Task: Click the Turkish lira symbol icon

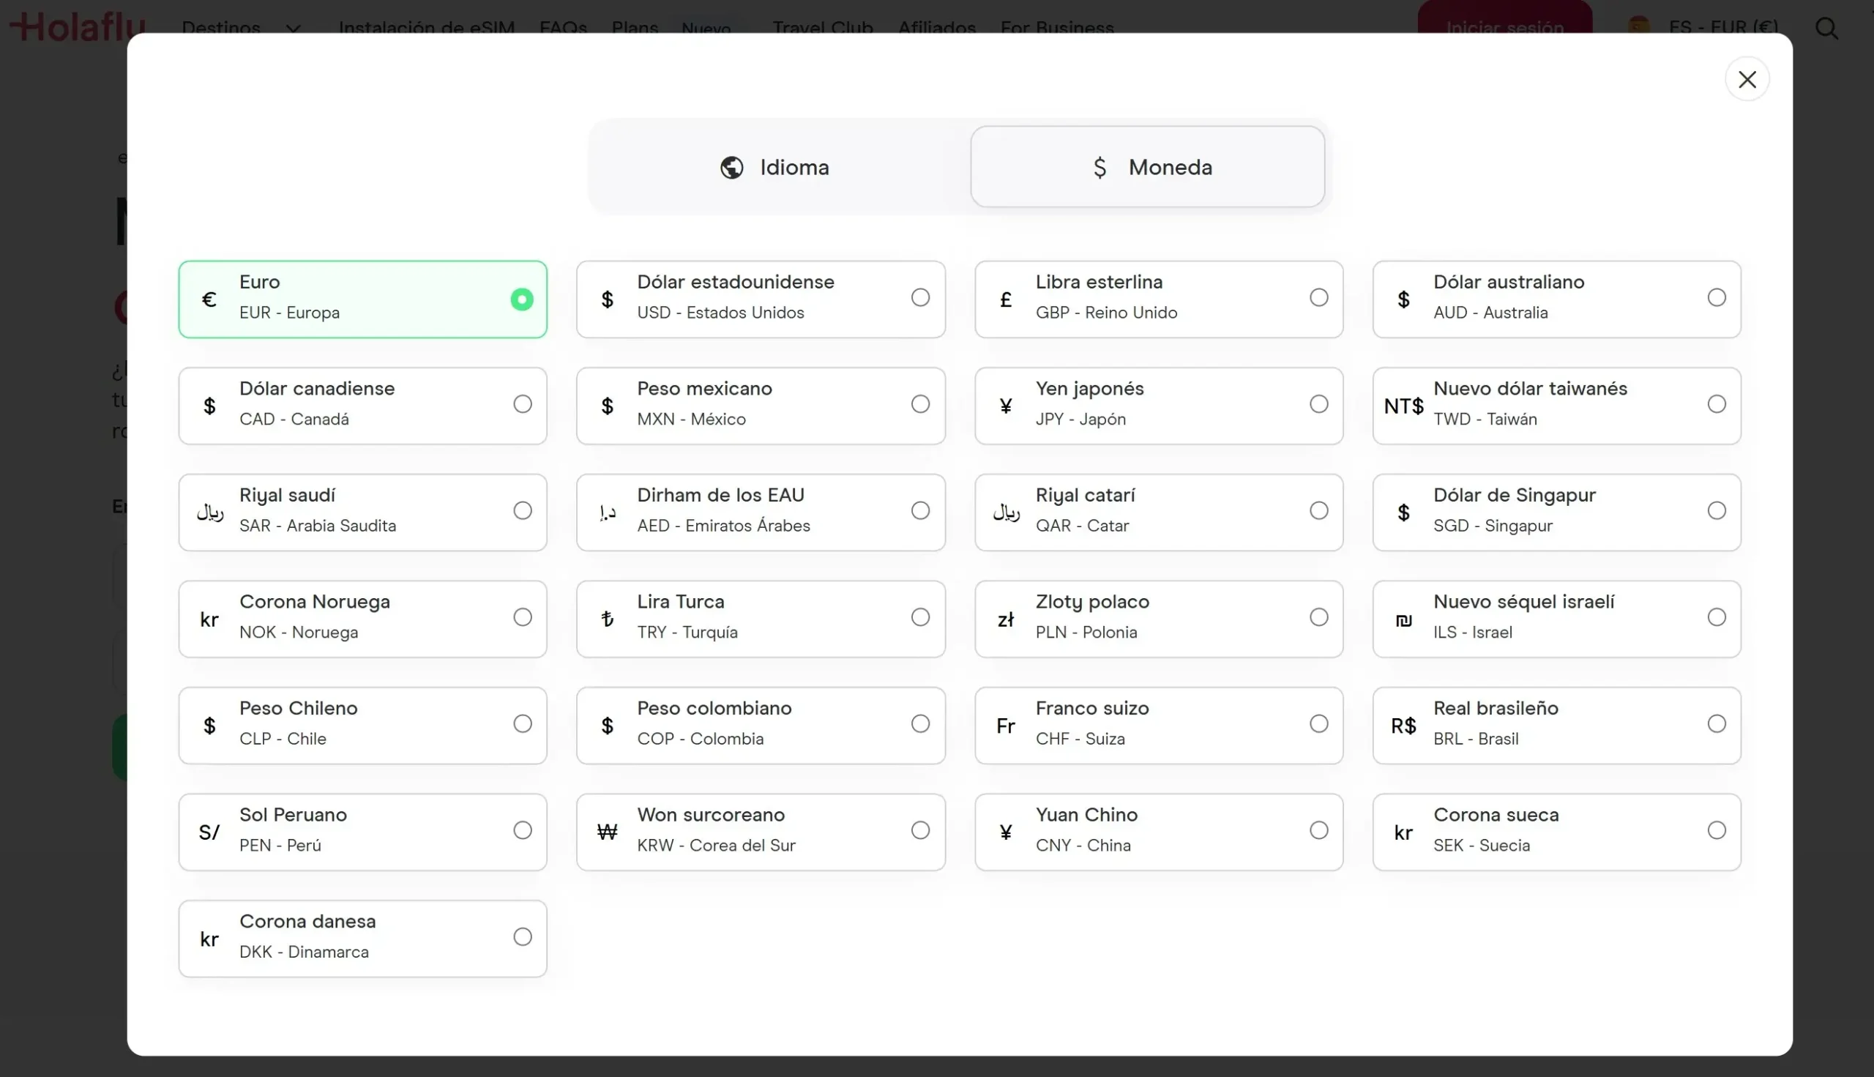Action: 607,619
